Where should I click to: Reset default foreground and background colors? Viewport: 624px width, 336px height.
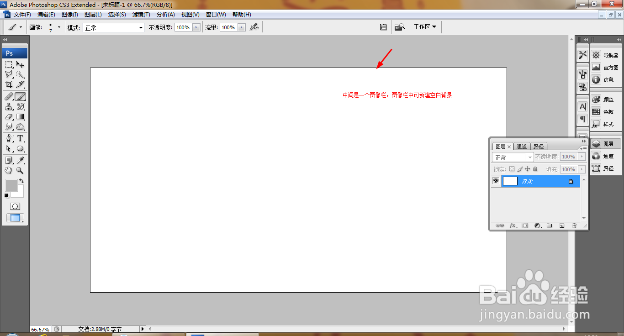7,195
